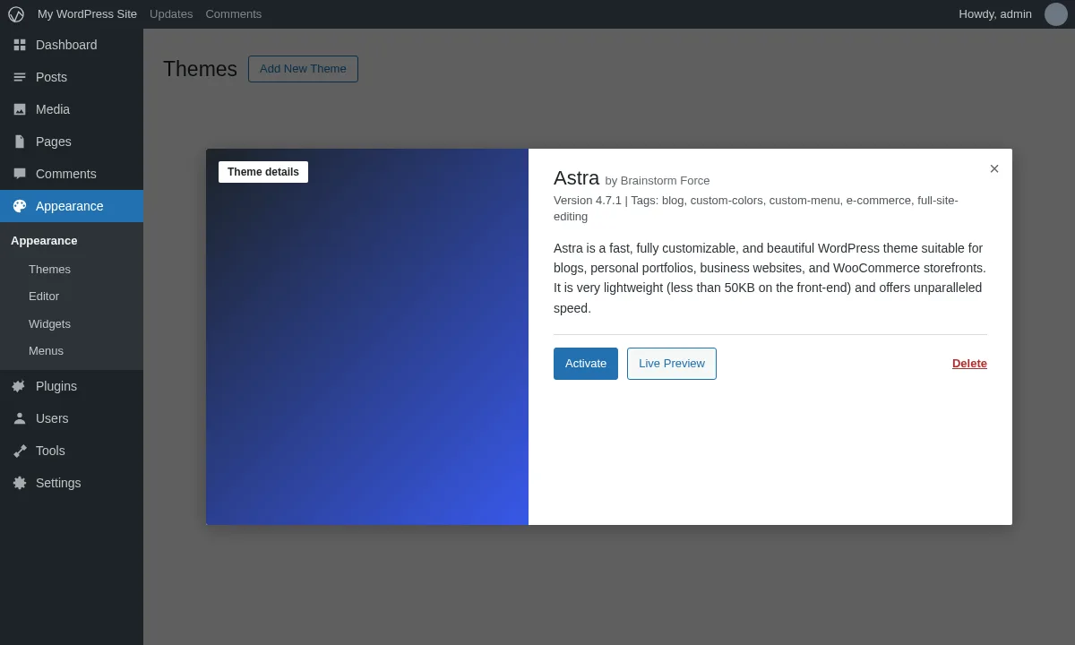Delete the Astra theme
The height and width of the screenshot is (645, 1075).
[x=969, y=364]
